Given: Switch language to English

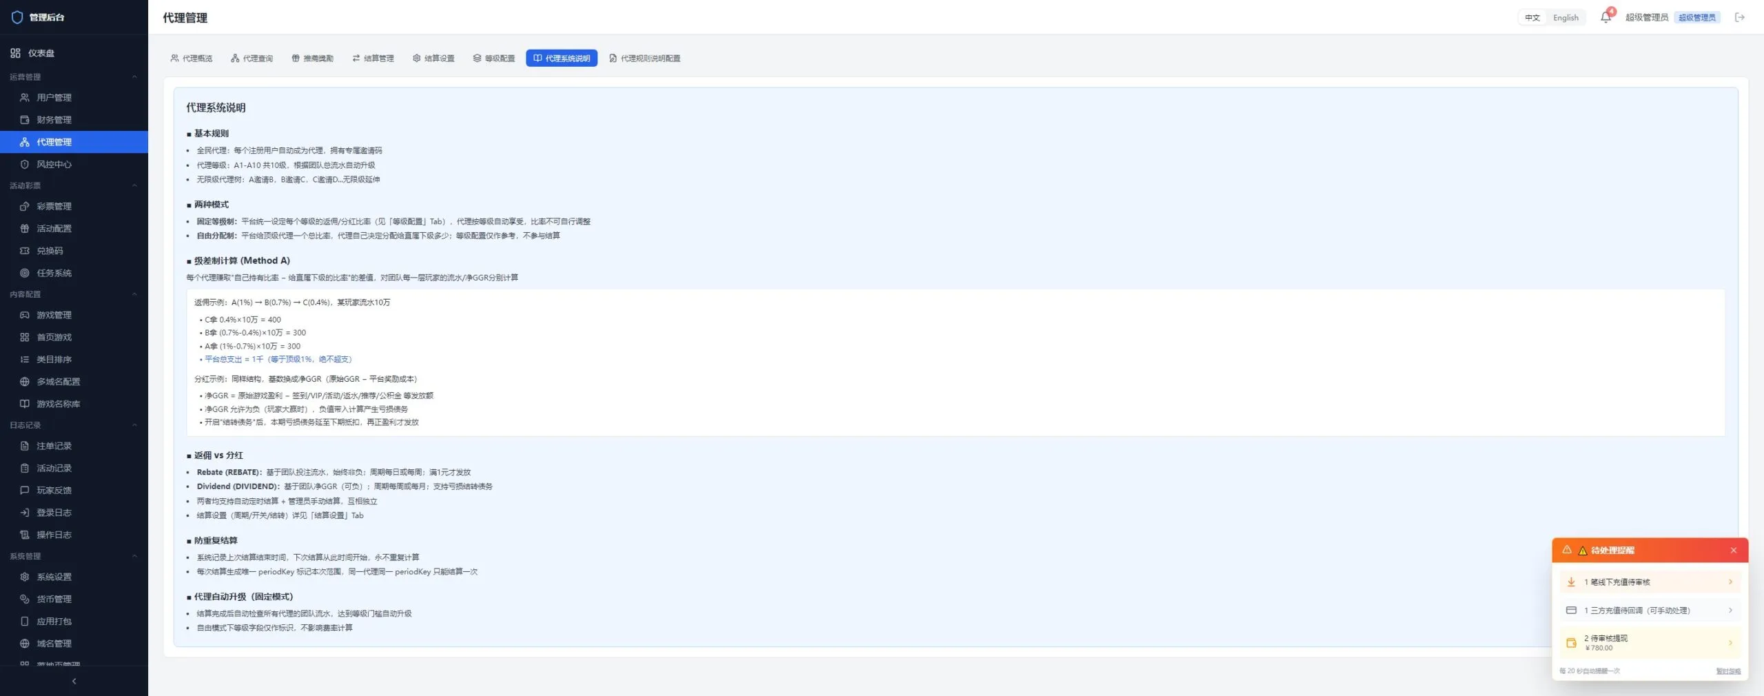Looking at the screenshot, I should pos(1566,18).
